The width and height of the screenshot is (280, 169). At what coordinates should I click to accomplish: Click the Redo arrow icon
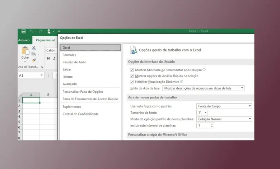[41, 31]
